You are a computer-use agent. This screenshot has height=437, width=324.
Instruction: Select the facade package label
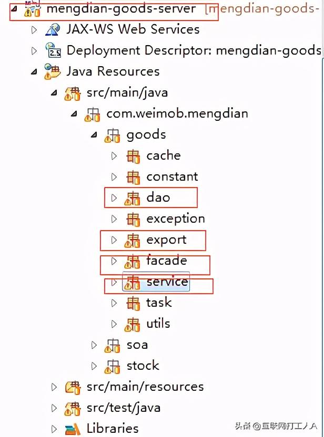click(166, 261)
